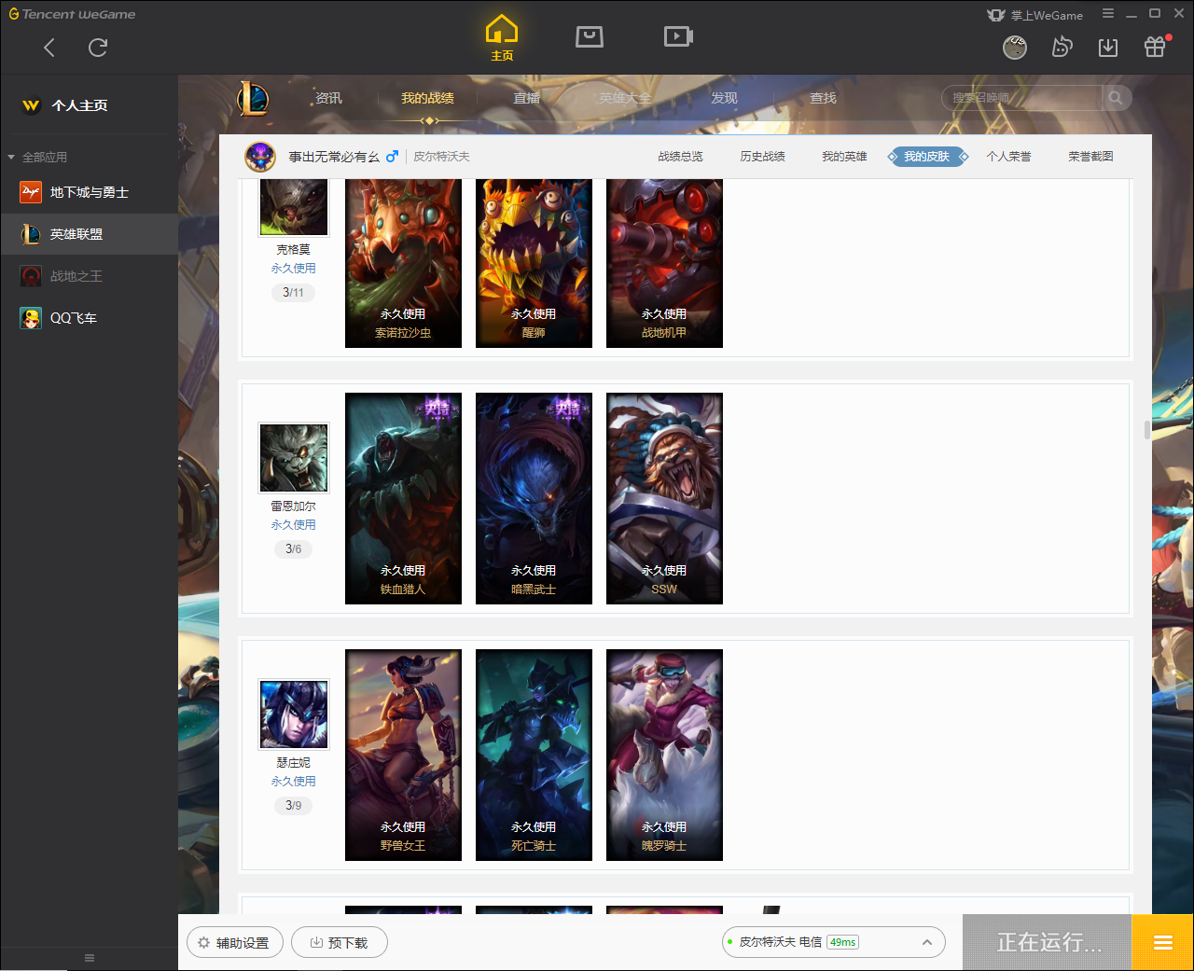
Task: Click 瑟庄妮 champion portrait
Action: click(294, 714)
